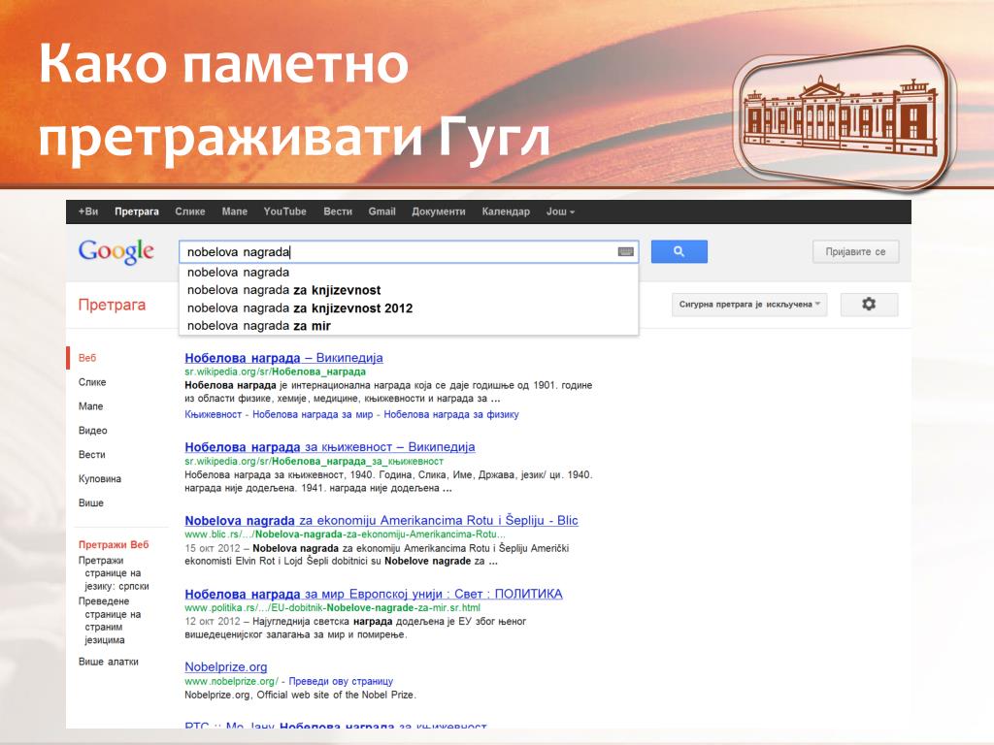Open Документи in the top bar

click(438, 211)
